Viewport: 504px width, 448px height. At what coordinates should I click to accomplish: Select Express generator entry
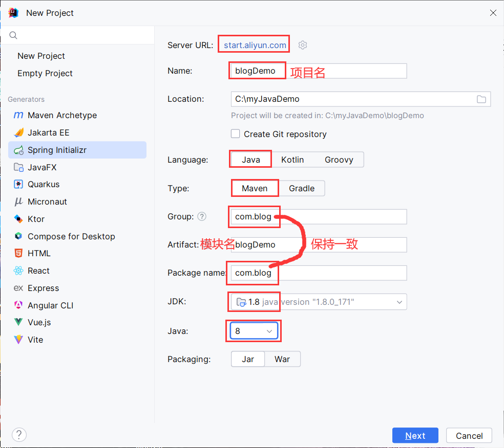77,288
